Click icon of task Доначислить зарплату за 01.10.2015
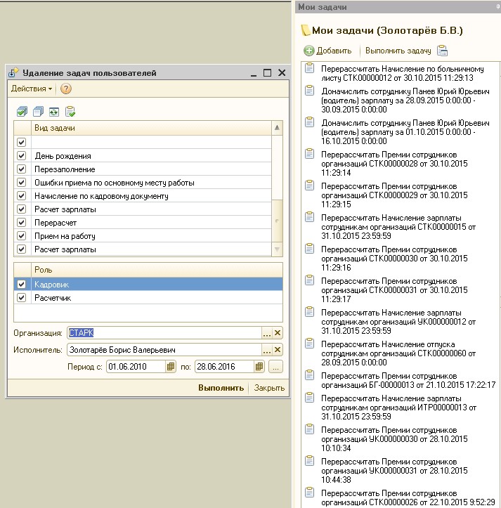Image resolution: width=501 pixels, height=508 pixels. 310,122
